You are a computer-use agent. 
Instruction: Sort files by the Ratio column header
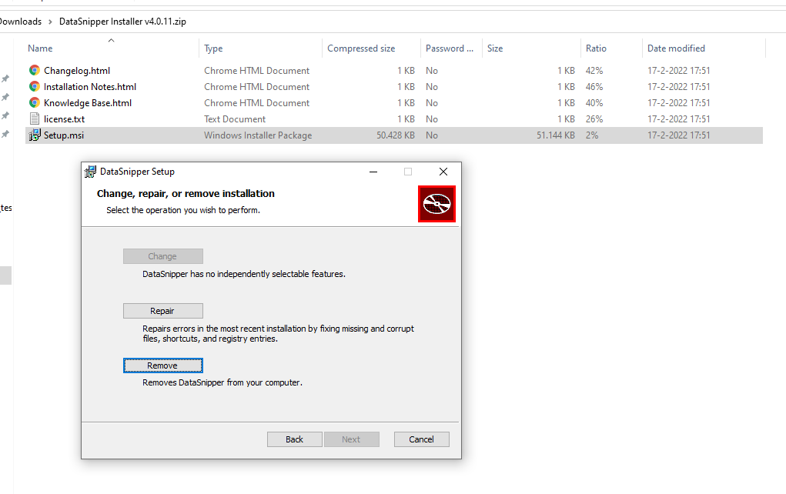point(596,48)
